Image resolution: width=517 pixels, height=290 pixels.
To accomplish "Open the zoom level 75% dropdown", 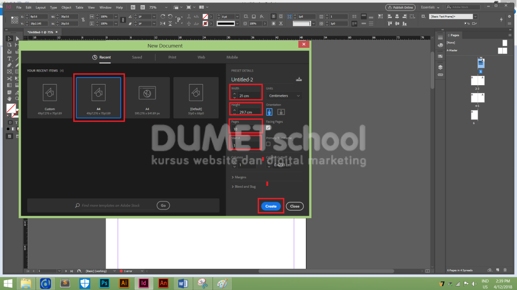I will coord(166,7).
